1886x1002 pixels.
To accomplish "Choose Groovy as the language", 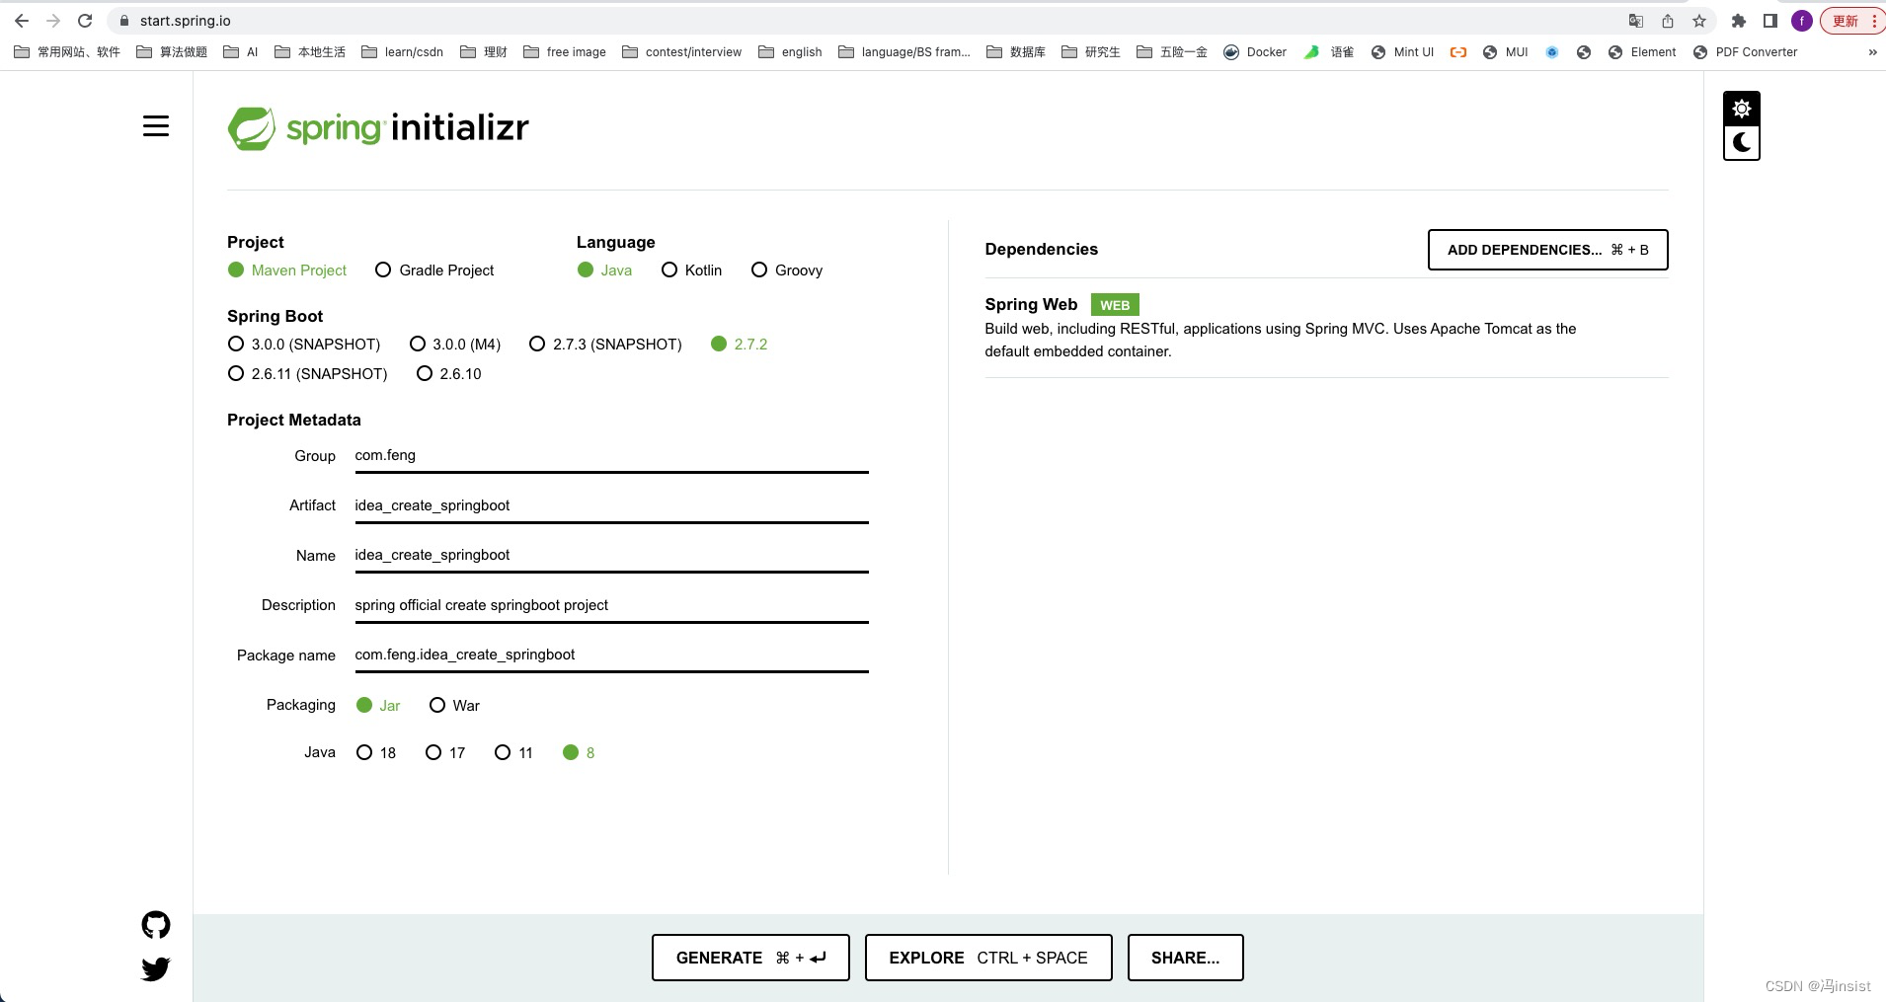I will tap(787, 270).
